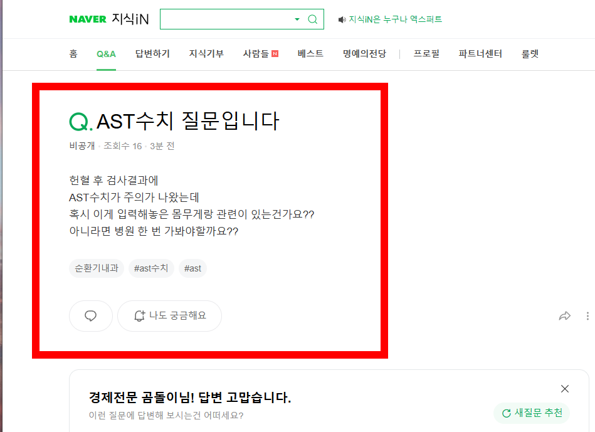The height and width of the screenshot is (432, 595).
Task: Open the 베스트 tab
Action: tap(310, 54)
